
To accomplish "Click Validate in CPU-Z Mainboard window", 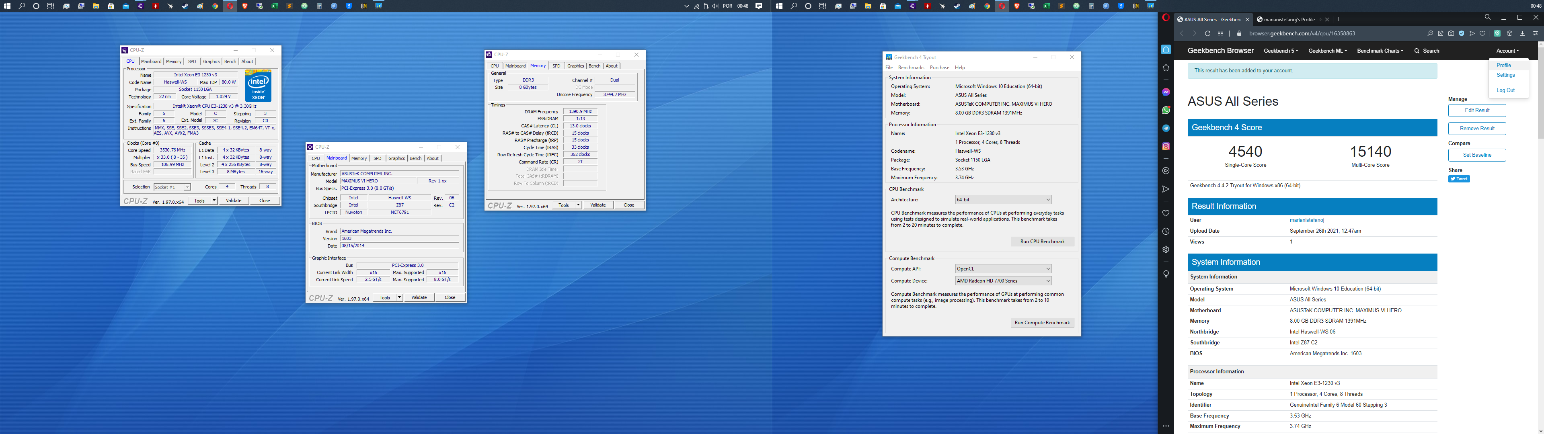I will coord(419,297).
